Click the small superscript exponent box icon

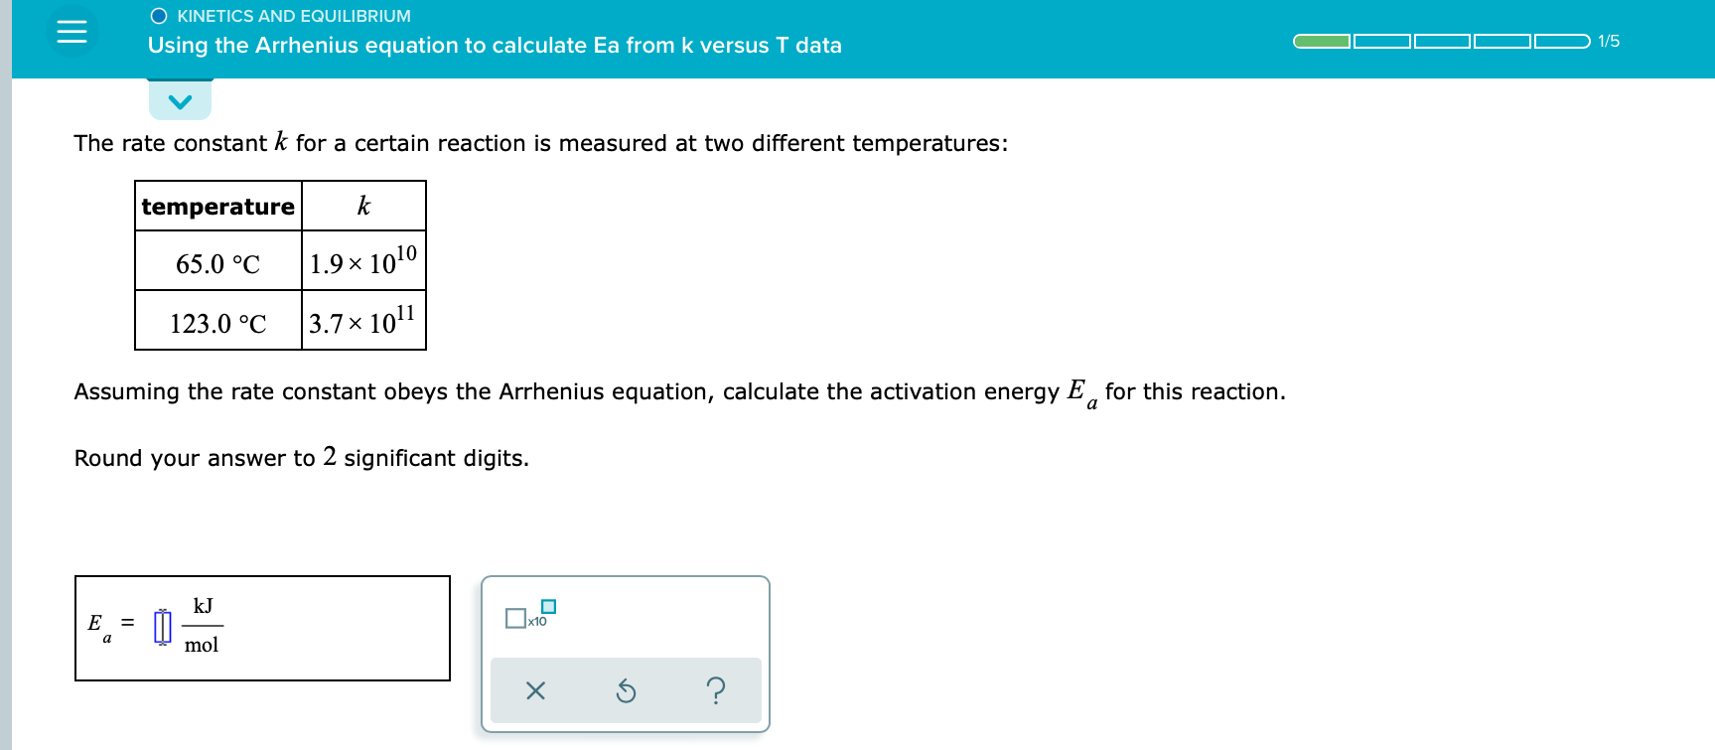tap(549, 604)
